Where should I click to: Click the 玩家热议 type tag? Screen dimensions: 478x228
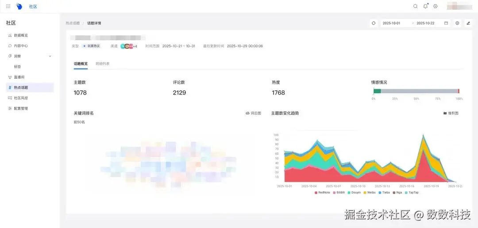point(92,46)
